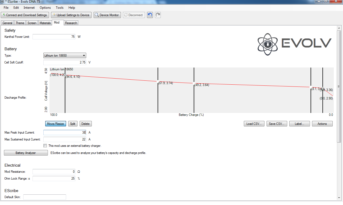Select the Split mode button
This screenshot has height=205, width=343.
73,124
